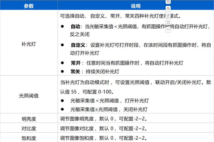This screenshot has height=142, width=214.
Task: Click the bold 常关 mode label
Action: (75, 72)
